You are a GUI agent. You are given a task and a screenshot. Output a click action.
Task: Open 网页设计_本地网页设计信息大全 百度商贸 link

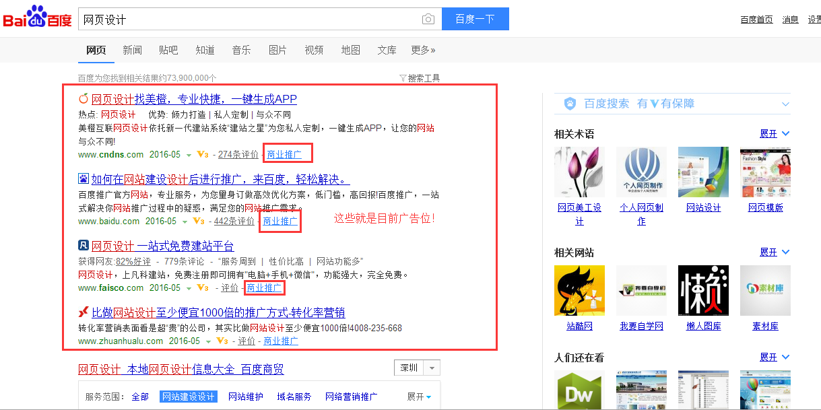[x=181, y=369]
